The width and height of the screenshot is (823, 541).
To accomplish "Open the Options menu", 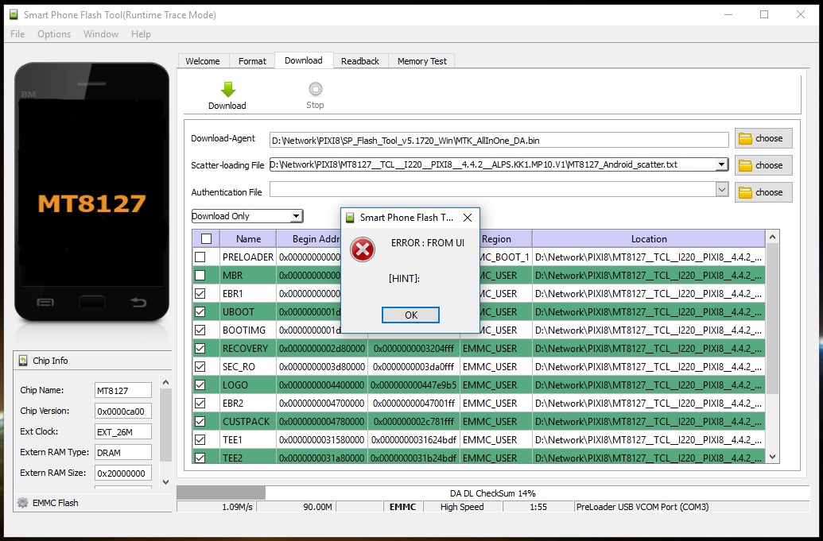I will coord(54,33).
